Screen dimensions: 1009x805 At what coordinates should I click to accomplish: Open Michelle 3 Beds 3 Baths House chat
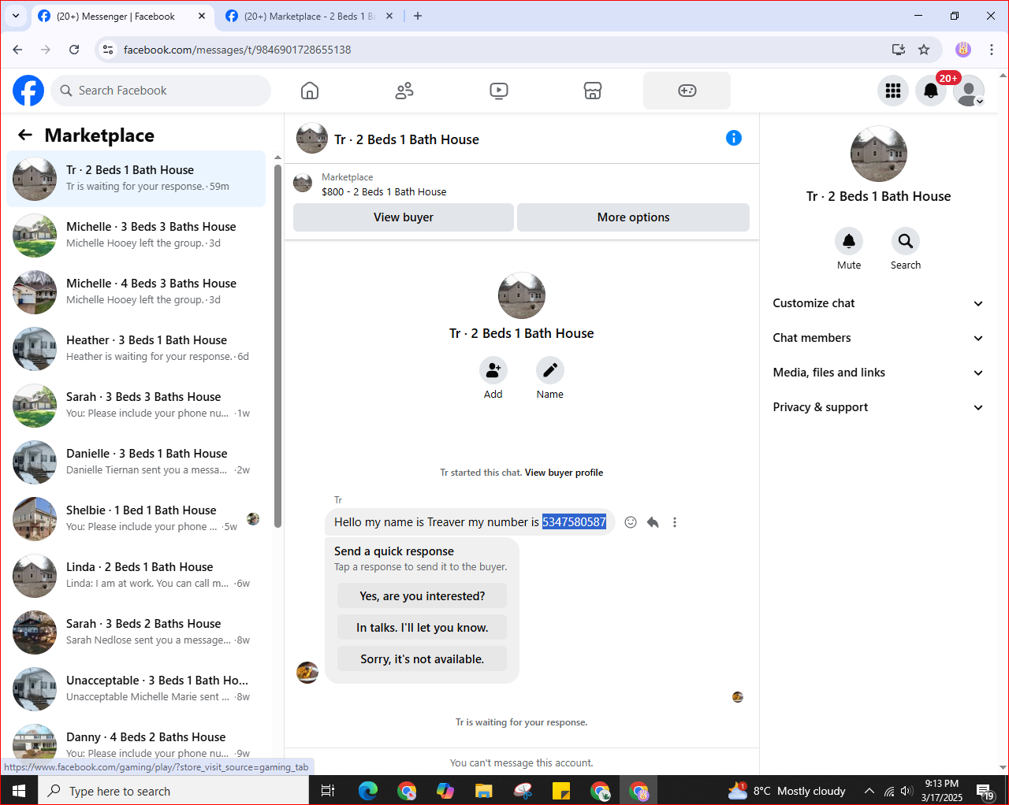(x=136, y=236)
